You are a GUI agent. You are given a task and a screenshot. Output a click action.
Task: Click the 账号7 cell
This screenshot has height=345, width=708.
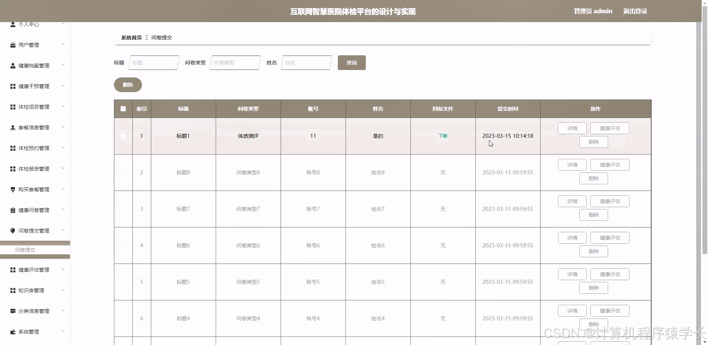pyautogui.click(x=313, y=209)
